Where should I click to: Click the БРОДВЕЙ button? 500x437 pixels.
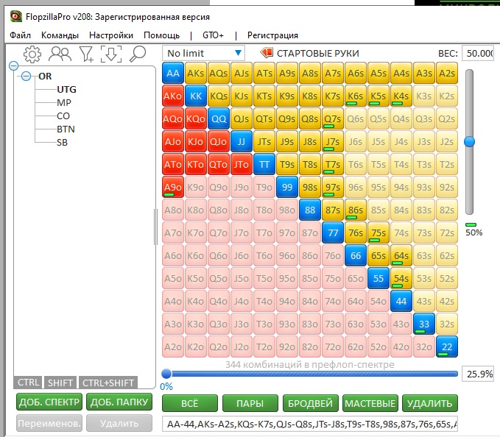pyautogui.click(x=310, y=403)
